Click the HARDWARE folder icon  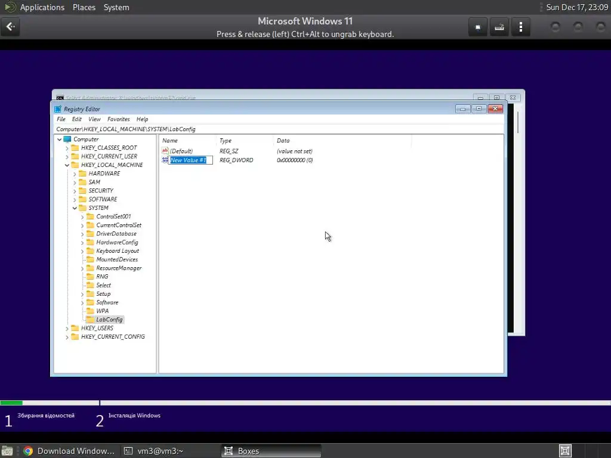82,174
